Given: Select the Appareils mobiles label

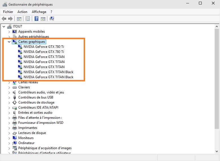Looking at the screenshot, I should pos(32,32).
